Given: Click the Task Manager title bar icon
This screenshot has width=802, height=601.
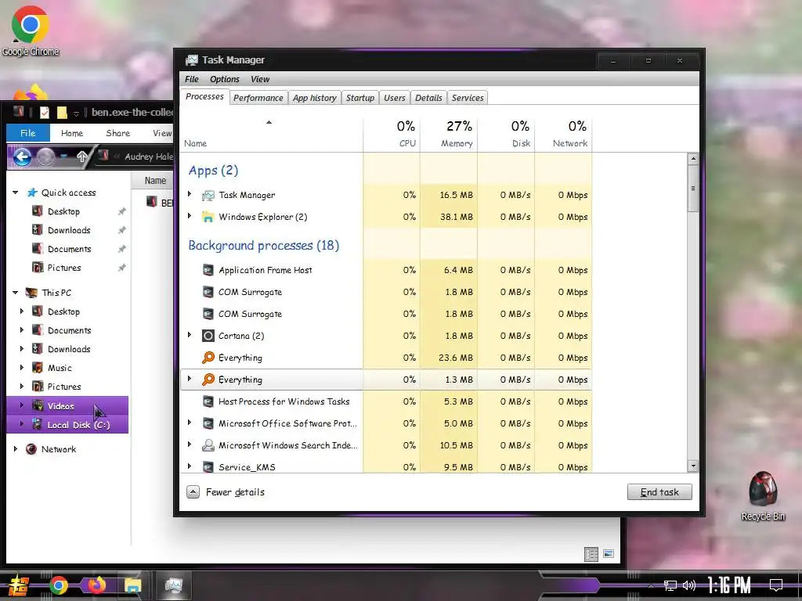Looking at the screenshot, I should coord(191,60).
